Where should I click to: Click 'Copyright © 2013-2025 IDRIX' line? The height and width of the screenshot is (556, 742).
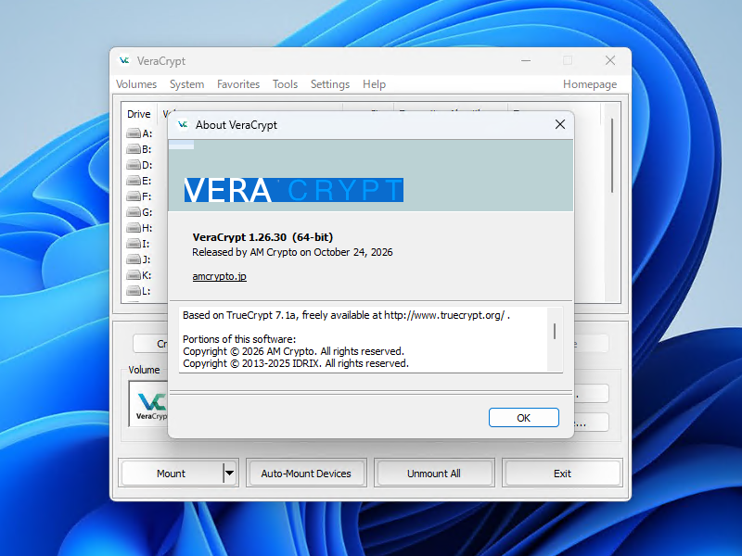[296, 363]
